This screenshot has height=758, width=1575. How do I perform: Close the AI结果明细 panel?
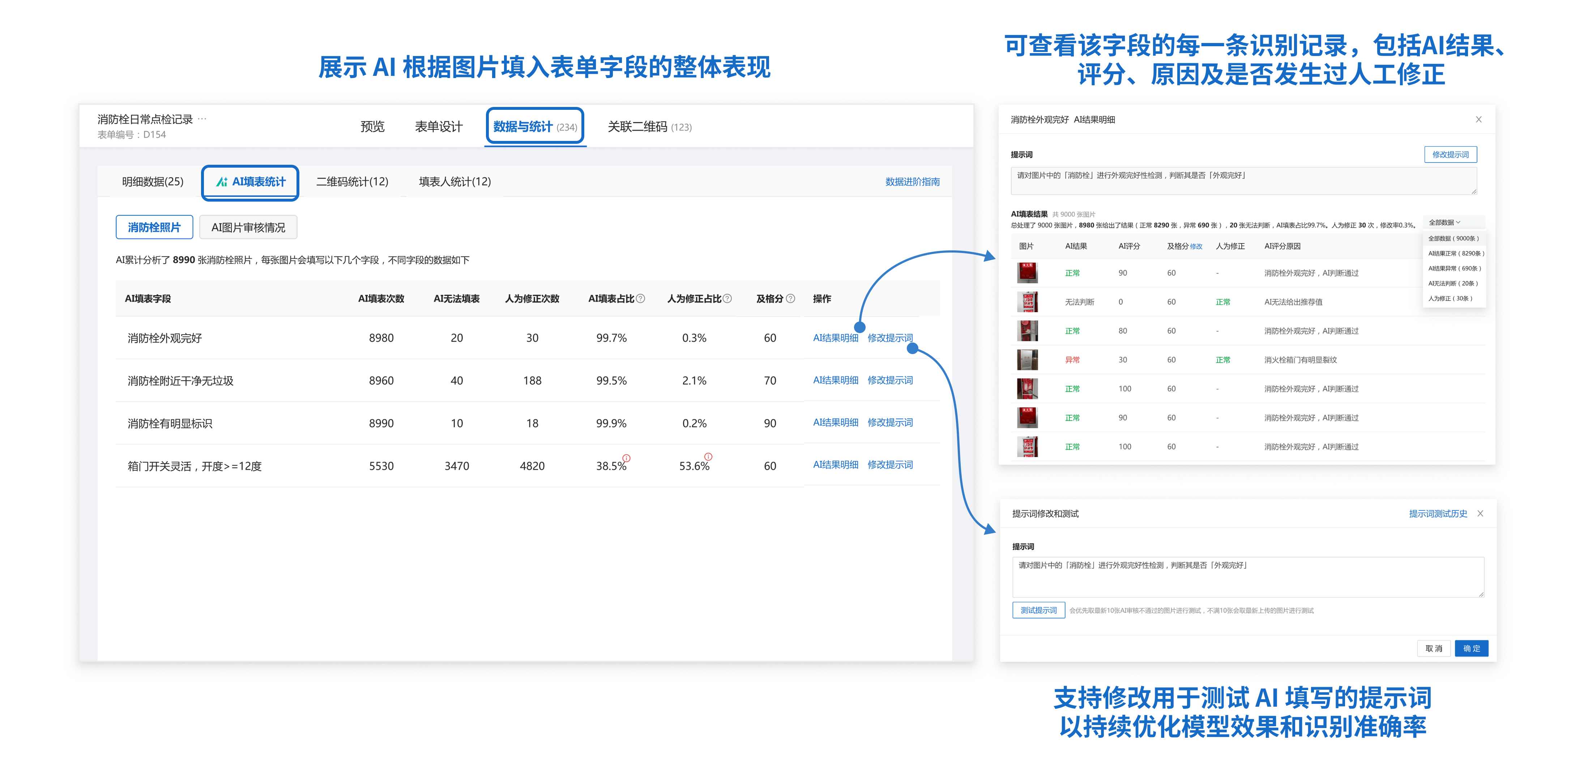[x=1478, y=120]
